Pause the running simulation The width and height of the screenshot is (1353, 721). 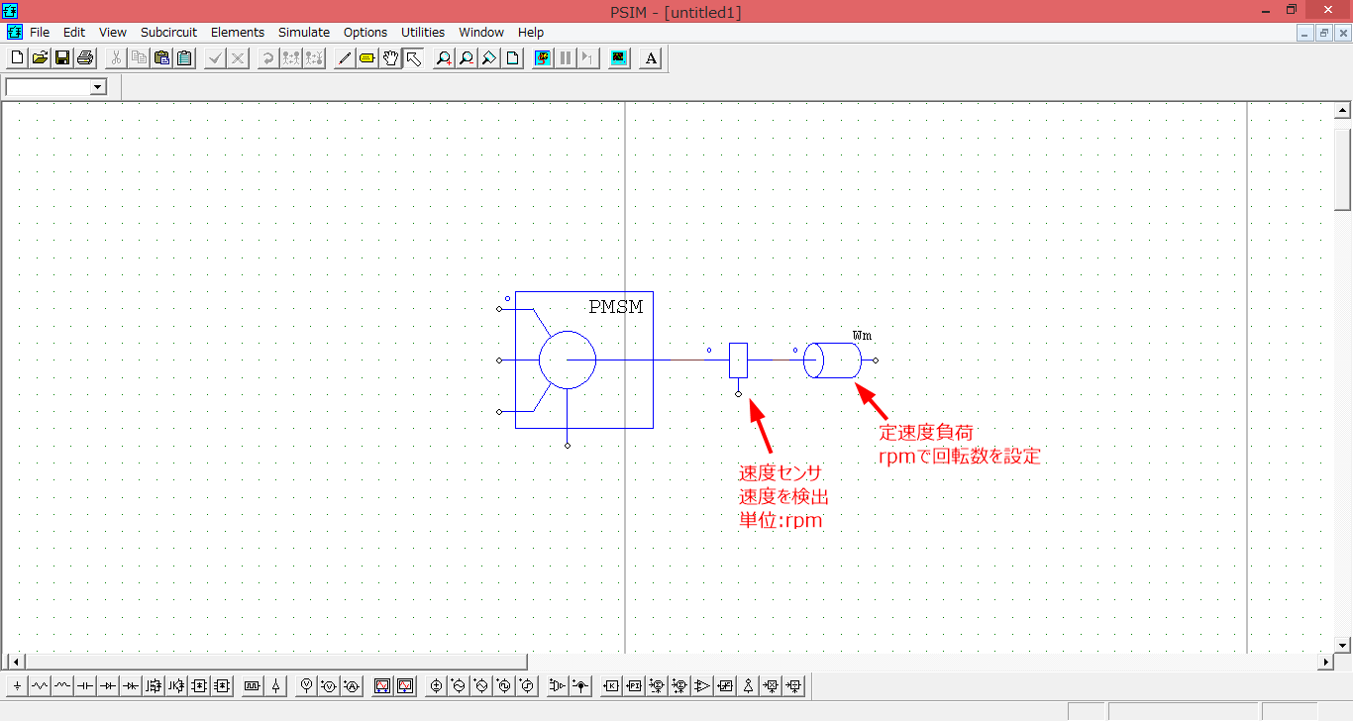coord(566,57)
